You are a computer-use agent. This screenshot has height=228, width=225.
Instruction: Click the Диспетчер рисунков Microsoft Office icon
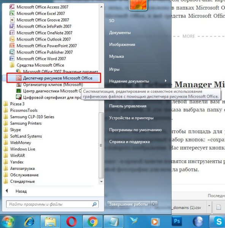19,78
